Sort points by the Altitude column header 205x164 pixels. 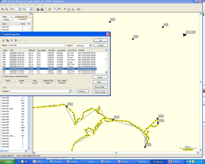pyautogui.click(x=32, y=50)
